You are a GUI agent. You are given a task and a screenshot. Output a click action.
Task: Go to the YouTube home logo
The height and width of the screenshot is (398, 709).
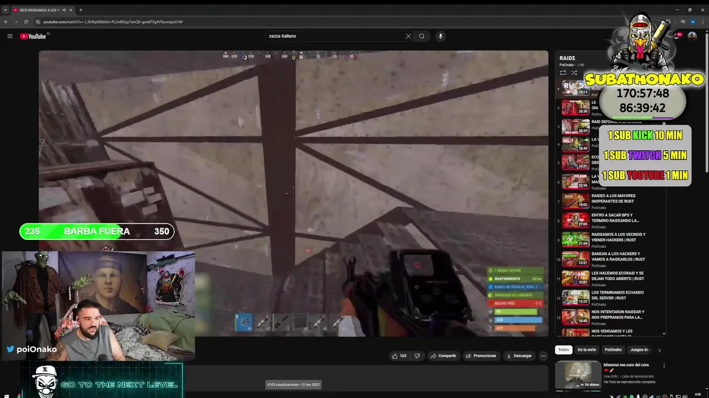click(34, 36)
